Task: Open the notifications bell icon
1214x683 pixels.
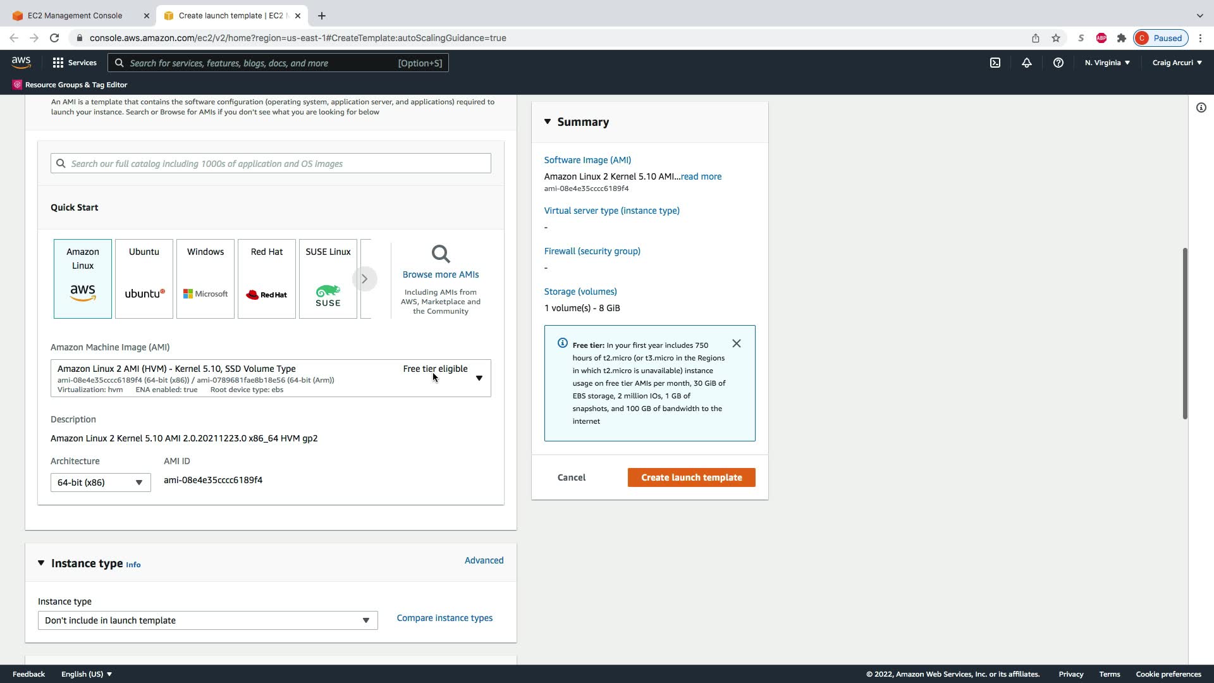Action: (1026, 63)
